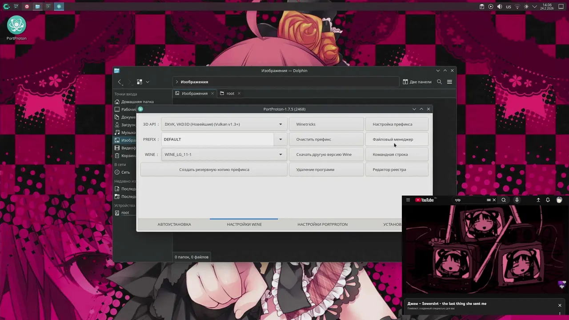Click 'Очистить префикс' button
This screenshot has width=569, height=320.
[326, 140]
